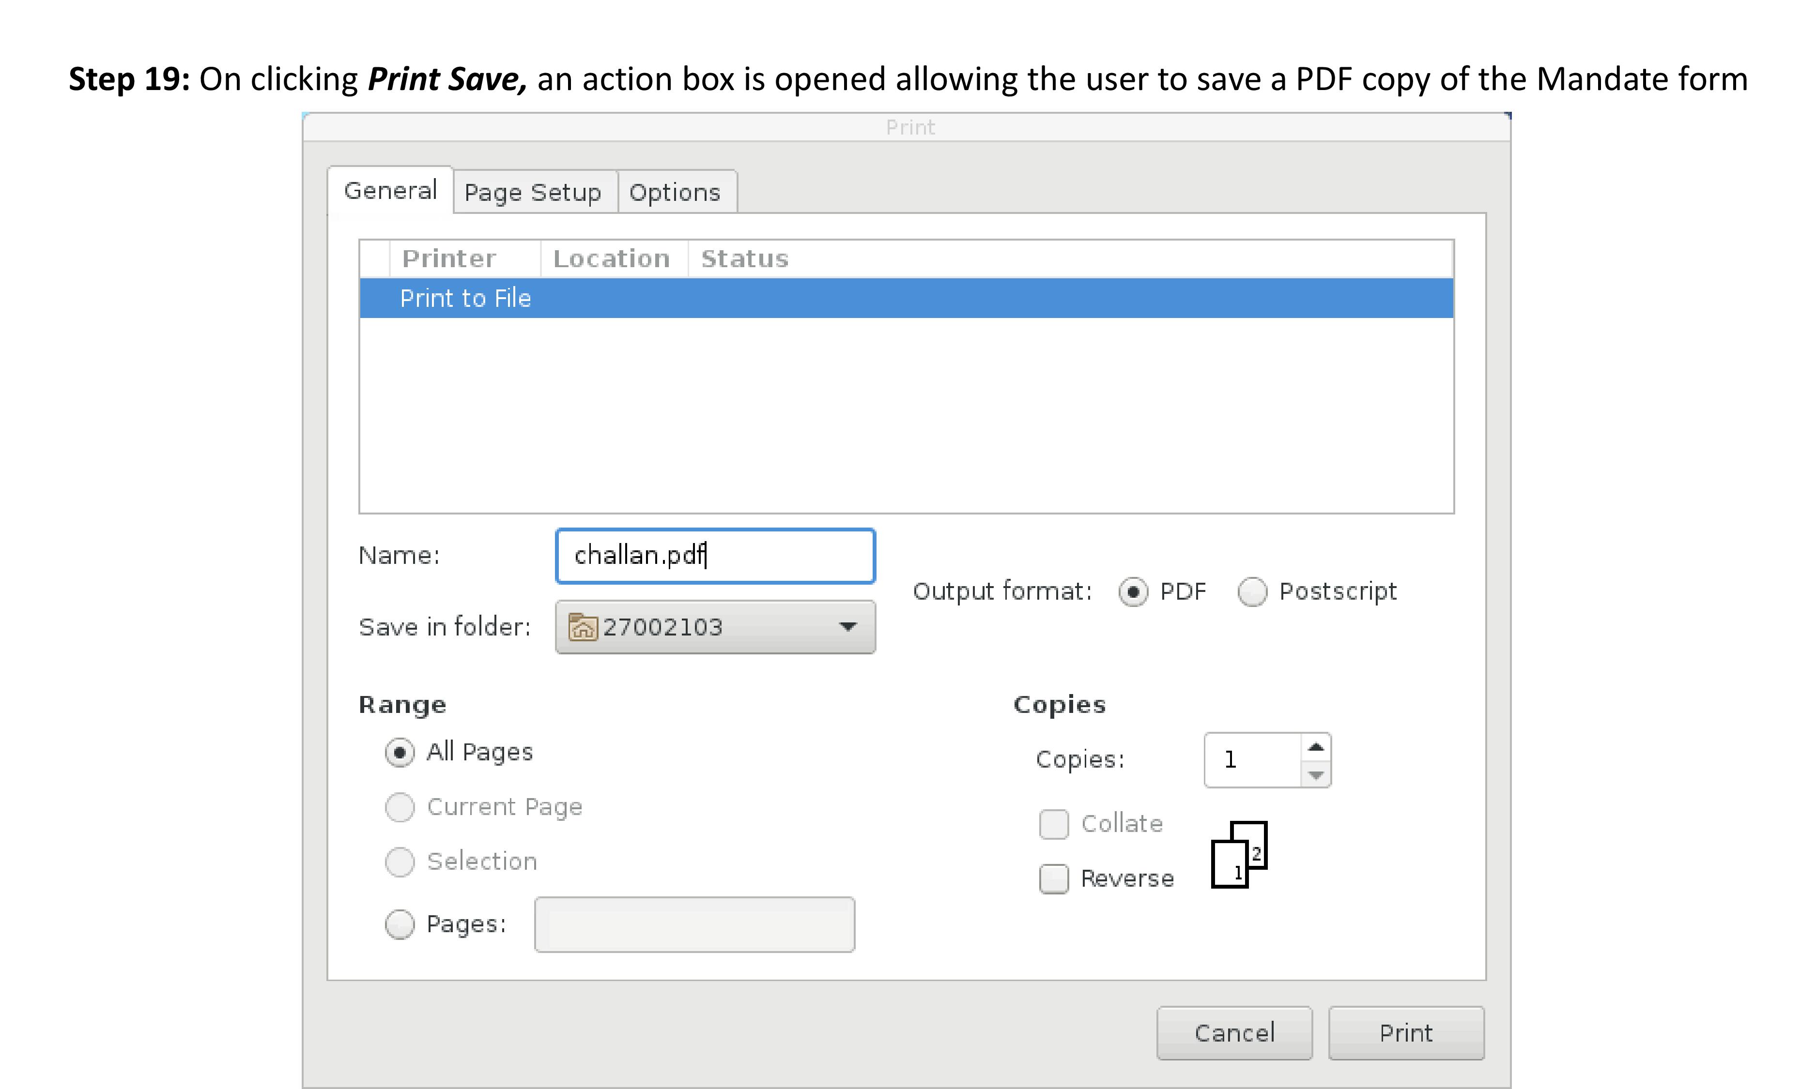Click the Pages range text field
Viewport: 1816px width, 1089px height.
[x=694, y=924]
